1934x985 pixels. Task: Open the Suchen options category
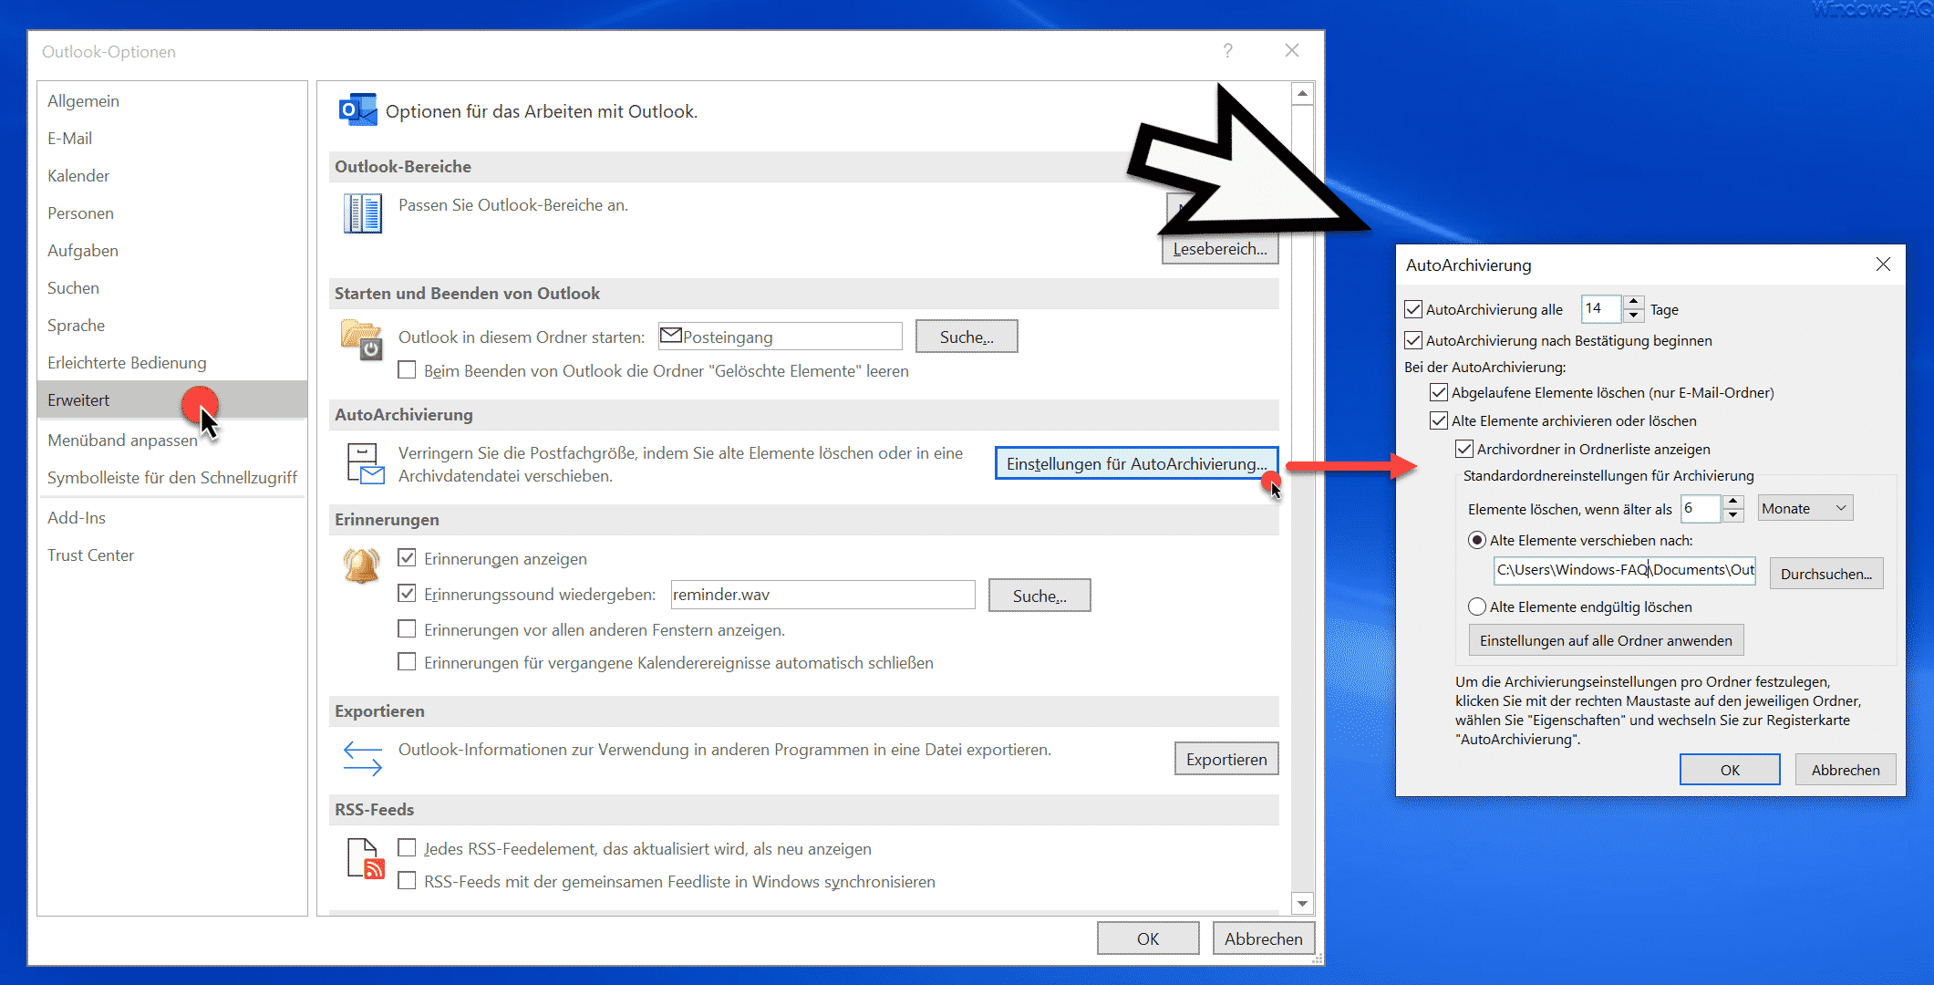(x=172, y=287)
